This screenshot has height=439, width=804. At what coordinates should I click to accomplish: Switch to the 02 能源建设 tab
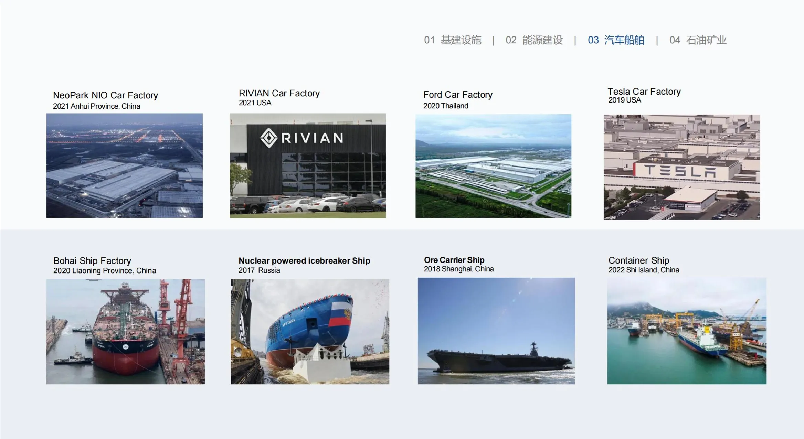tap(534, 40)
